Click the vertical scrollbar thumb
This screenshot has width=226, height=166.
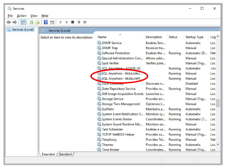pos(218,103)
